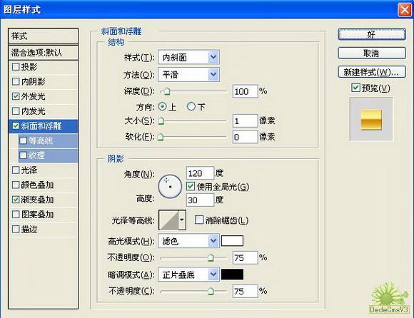The width and height of the screenshot is (414, 318).
Task: Click the 新建样式(W)... button
Action: click(372, 72)
